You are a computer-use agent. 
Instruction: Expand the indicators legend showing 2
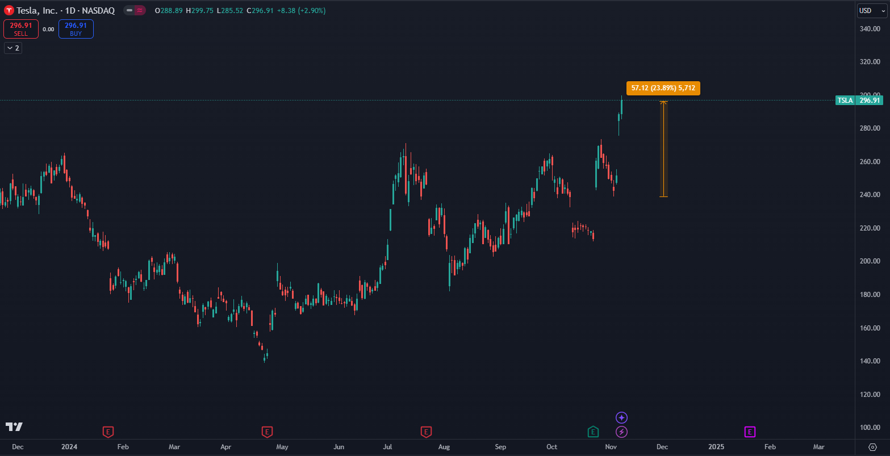point(13,48)
